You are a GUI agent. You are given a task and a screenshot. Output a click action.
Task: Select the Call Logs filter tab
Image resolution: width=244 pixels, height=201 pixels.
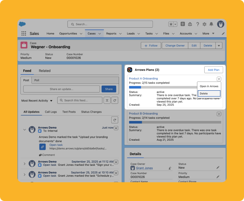pyautogui.click(x=51, y=112)
